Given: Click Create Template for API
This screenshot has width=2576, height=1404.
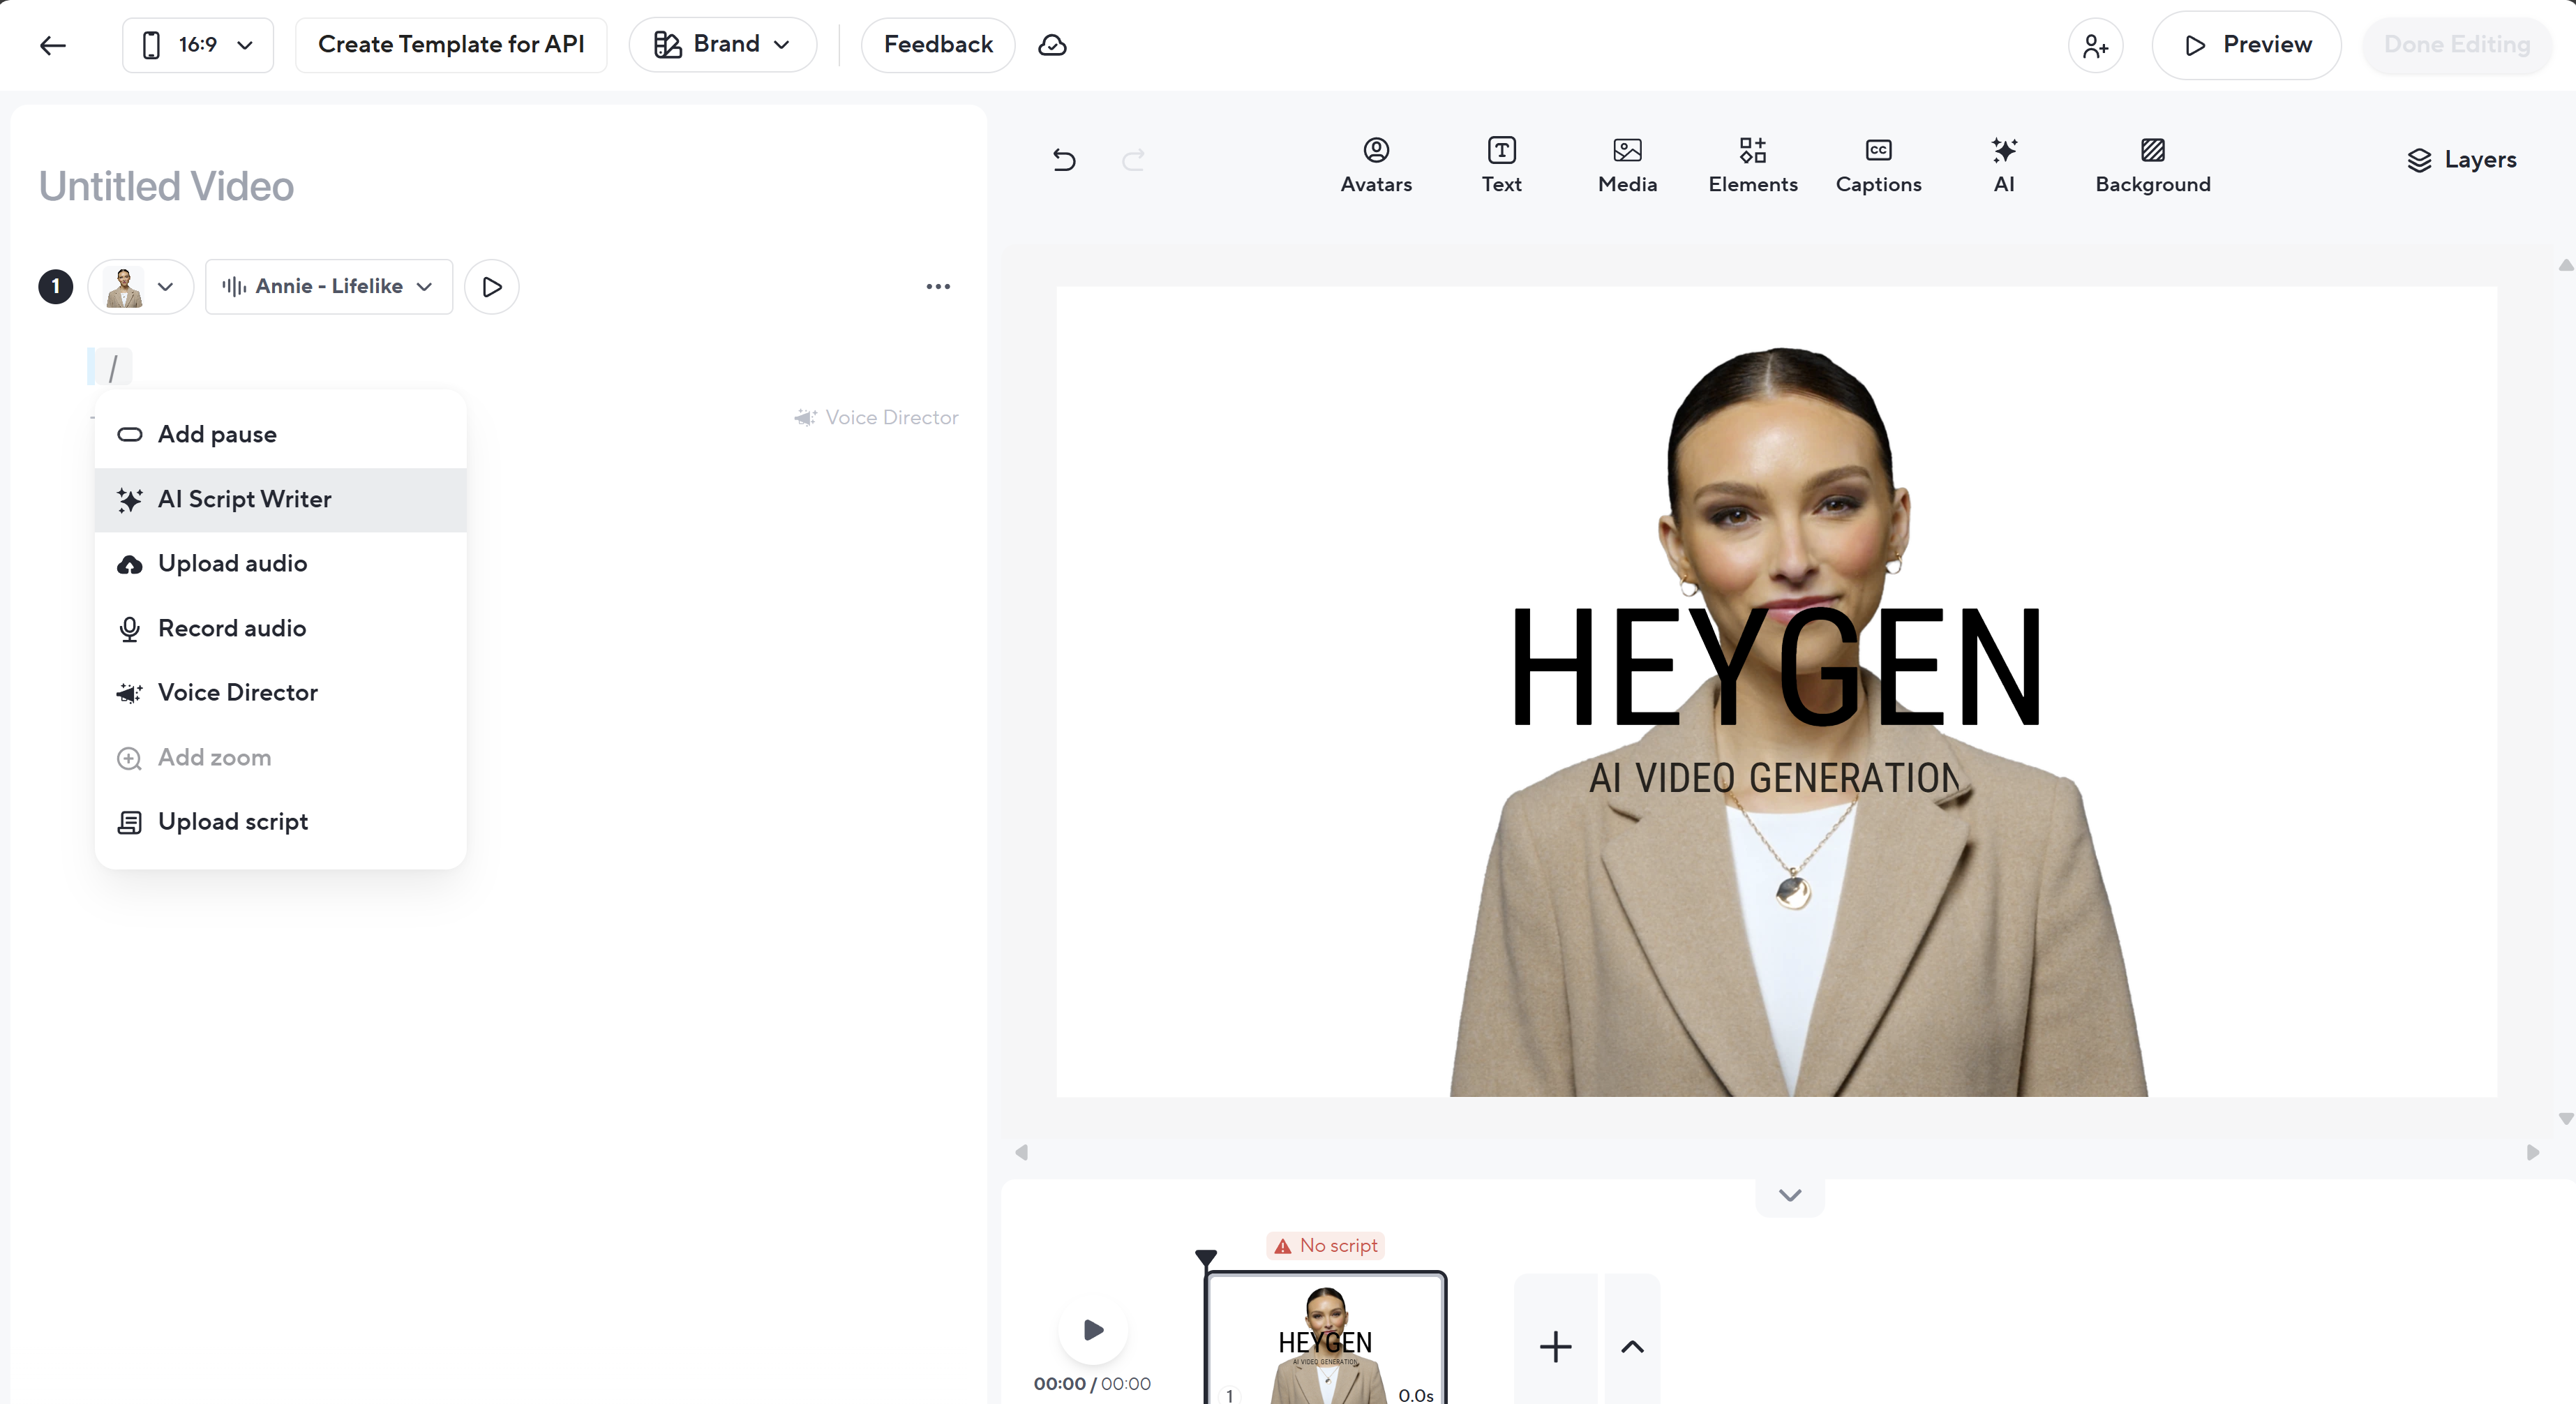Looking at the screenshot, I should click(x=451, y=45).
